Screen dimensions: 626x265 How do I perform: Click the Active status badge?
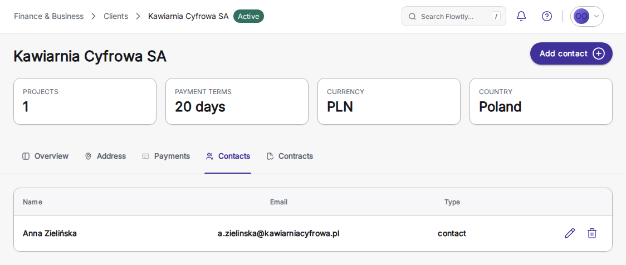pos(249,16)
